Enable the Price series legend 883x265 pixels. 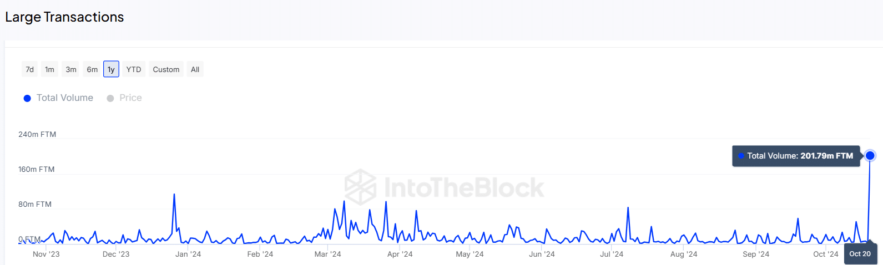130,98
